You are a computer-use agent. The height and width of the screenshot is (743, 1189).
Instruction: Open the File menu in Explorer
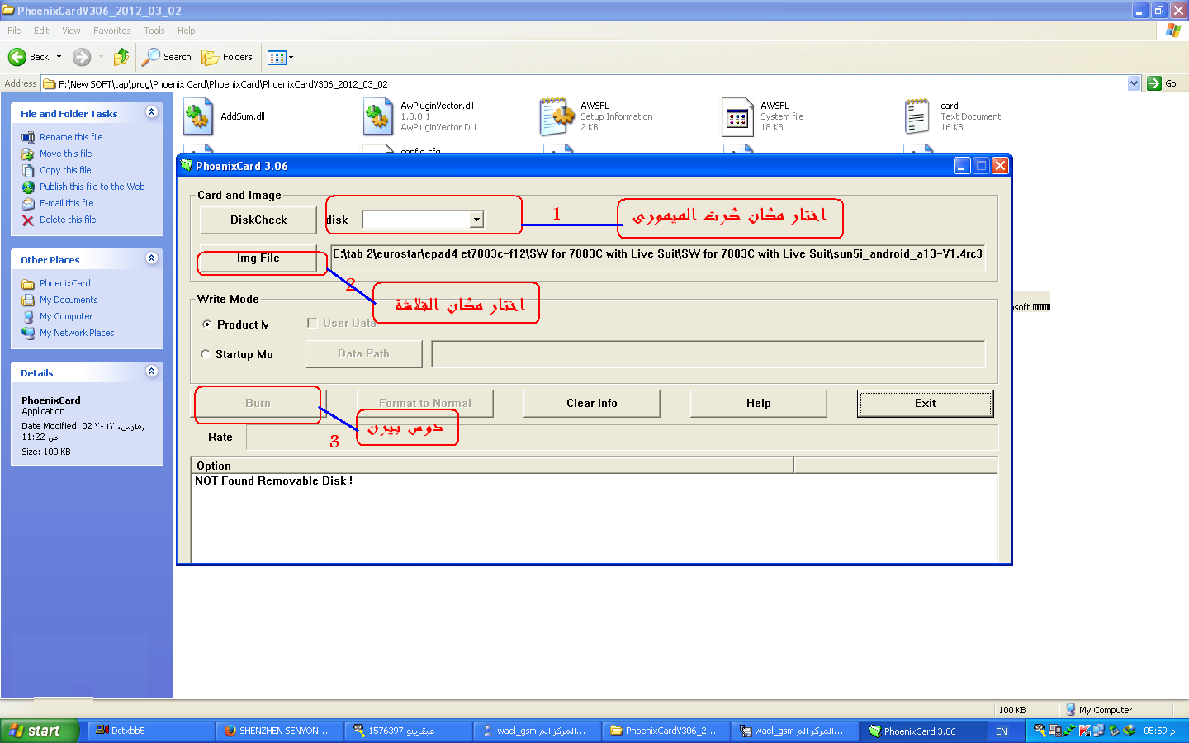tap(14, 31)
